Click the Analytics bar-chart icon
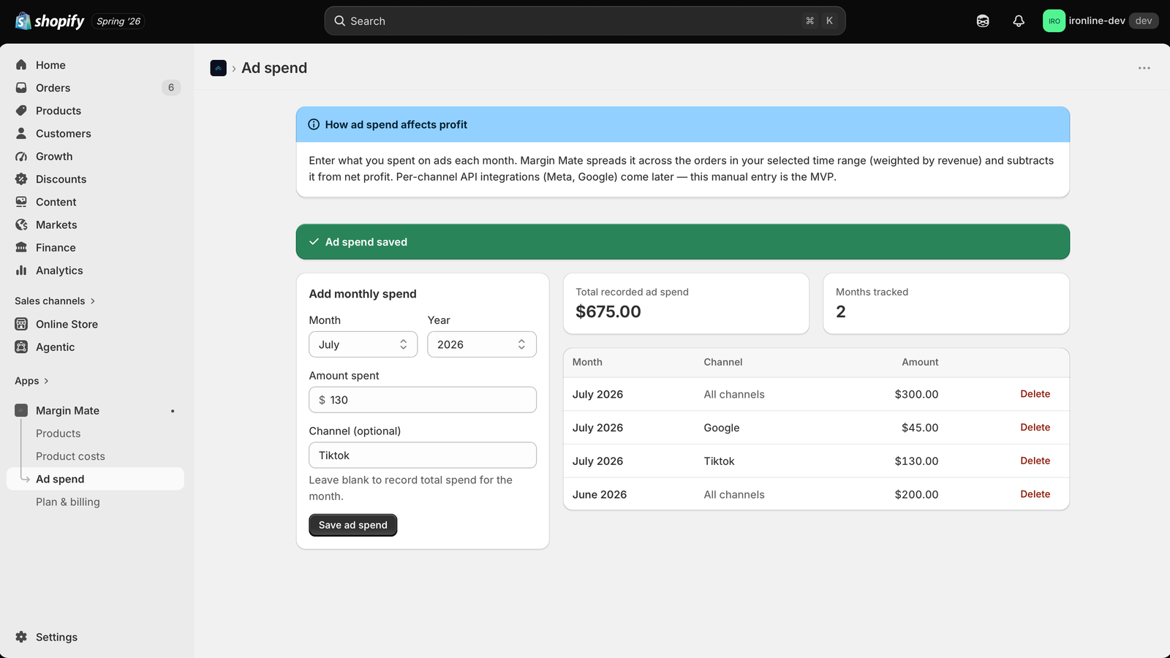Image resolution: width=1170 pixels, height=658 pixels. (21, 271)
